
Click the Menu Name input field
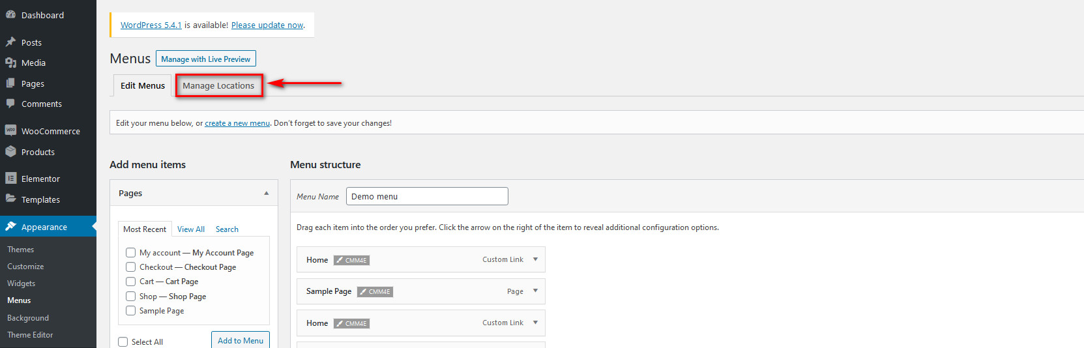tap(427, 196)
